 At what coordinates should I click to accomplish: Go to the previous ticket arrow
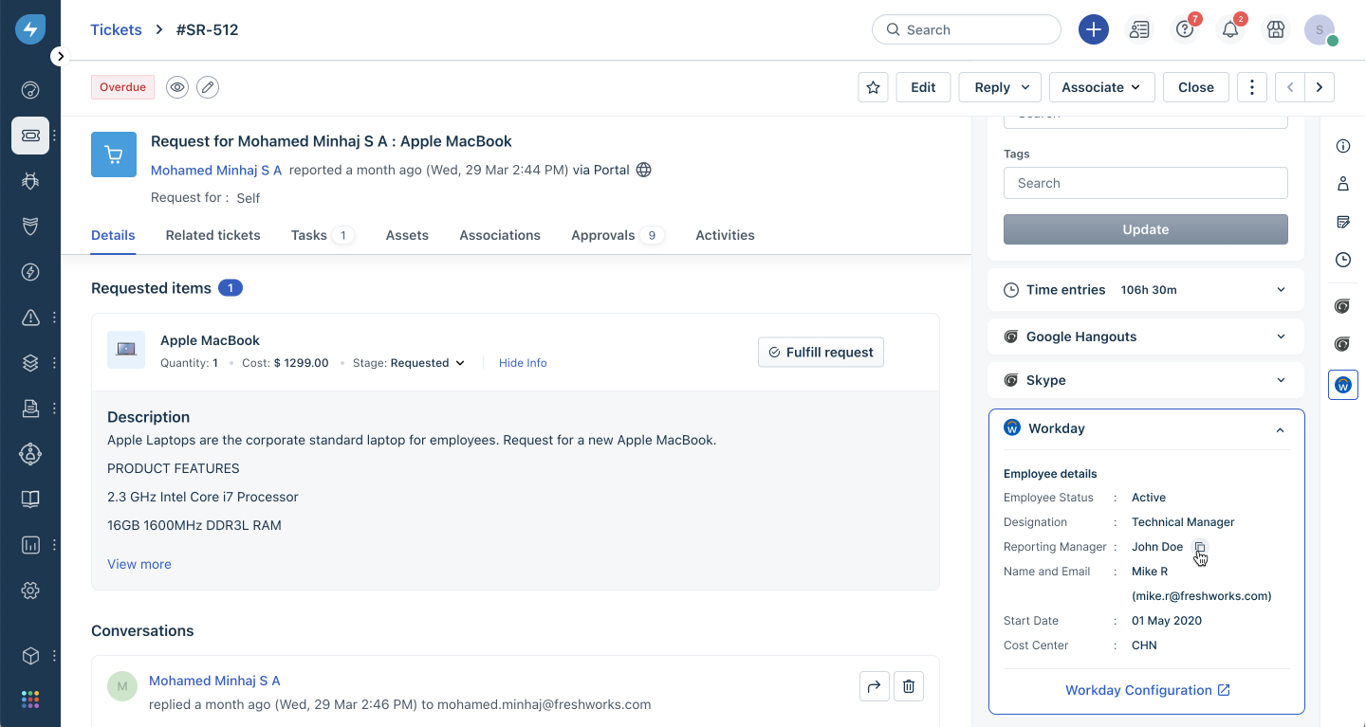click(x=1290, y=87)
